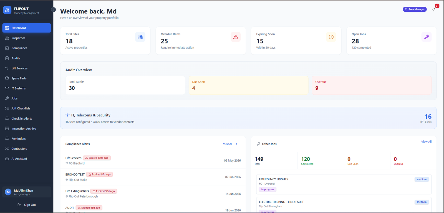Click the chevron arrow next to Compliance Alerts View All
Image resolution: width=444 pixels, height=213 pixels.
pos(236,144)
